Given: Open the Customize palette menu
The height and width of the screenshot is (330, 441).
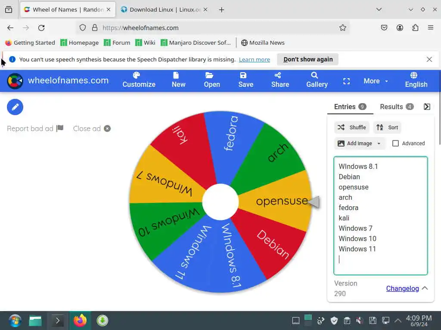Looking at the screenshot, I should tap(139, 80).
